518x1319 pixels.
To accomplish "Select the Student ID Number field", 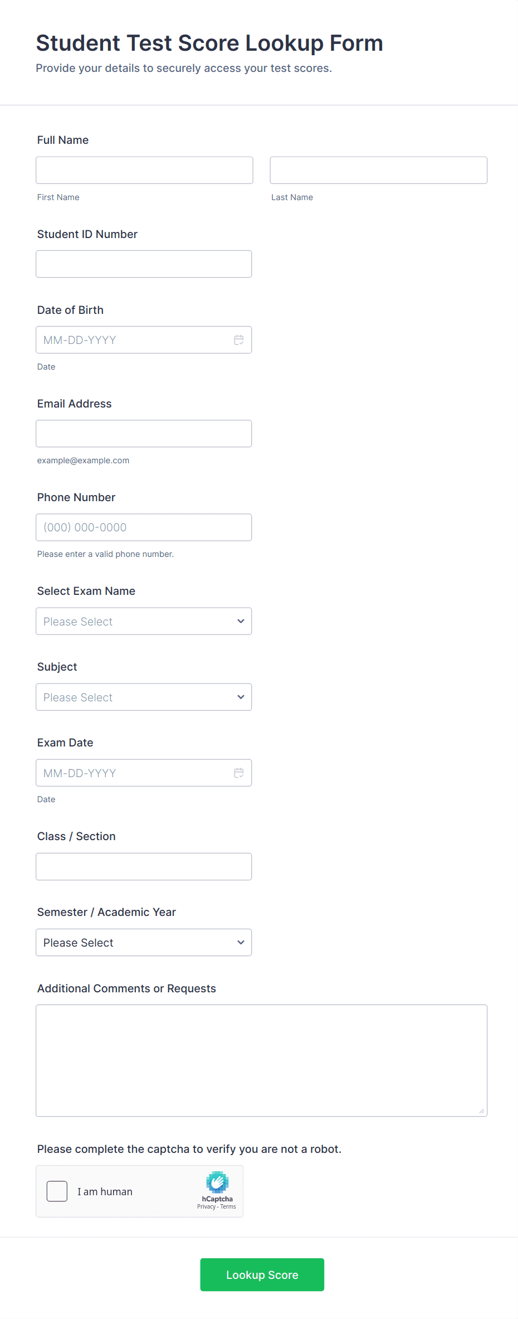I will coord(144,264).
